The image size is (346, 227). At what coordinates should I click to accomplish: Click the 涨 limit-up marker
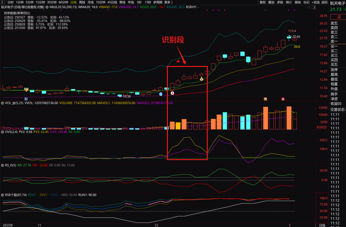pos(283,99)
